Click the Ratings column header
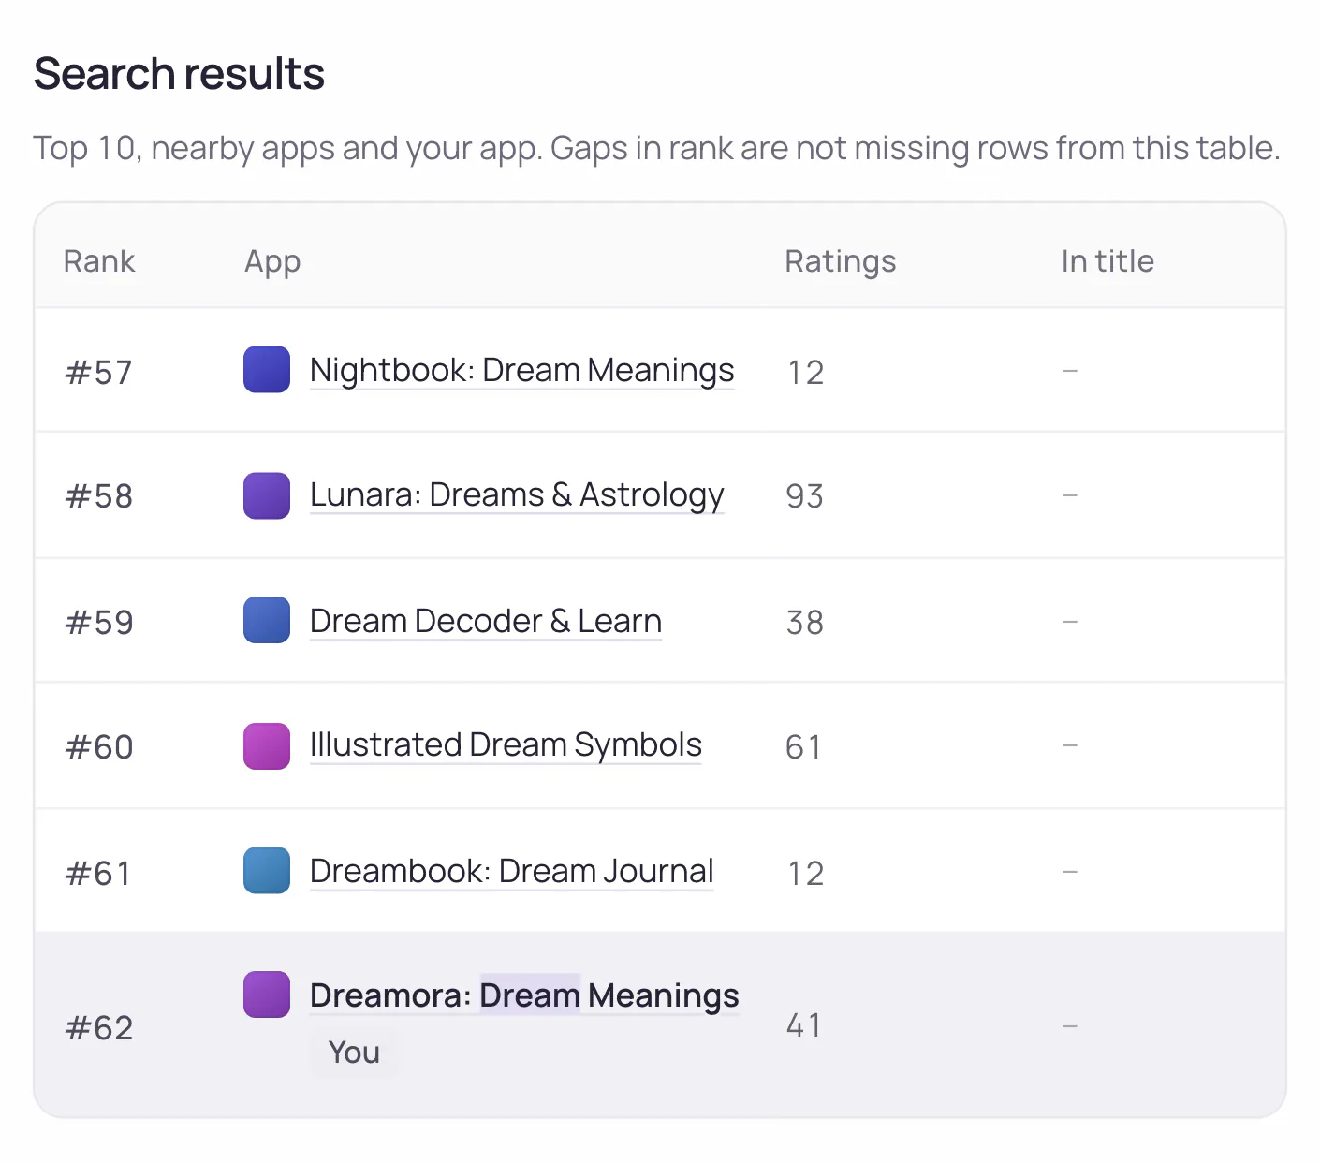 coord(840,262)
